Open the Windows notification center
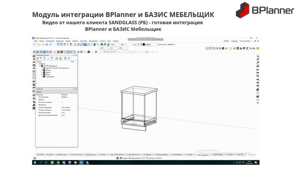This screenshot has height=170, width=302. tap(256, 162)
